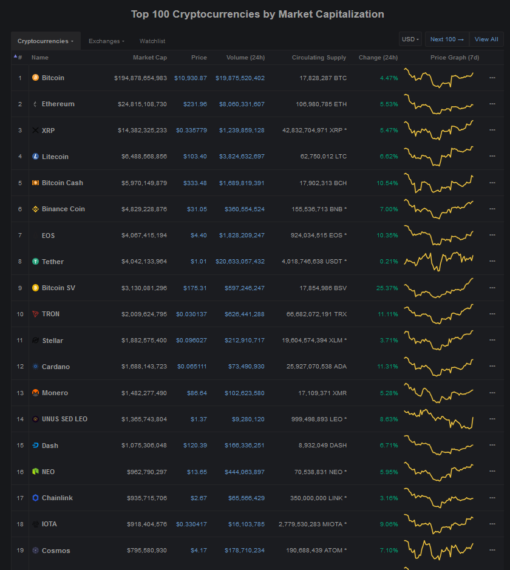Viewport: 510px width, 570px height.
Task: Open the more-options dots for Monero row
Action: point(492,393)
